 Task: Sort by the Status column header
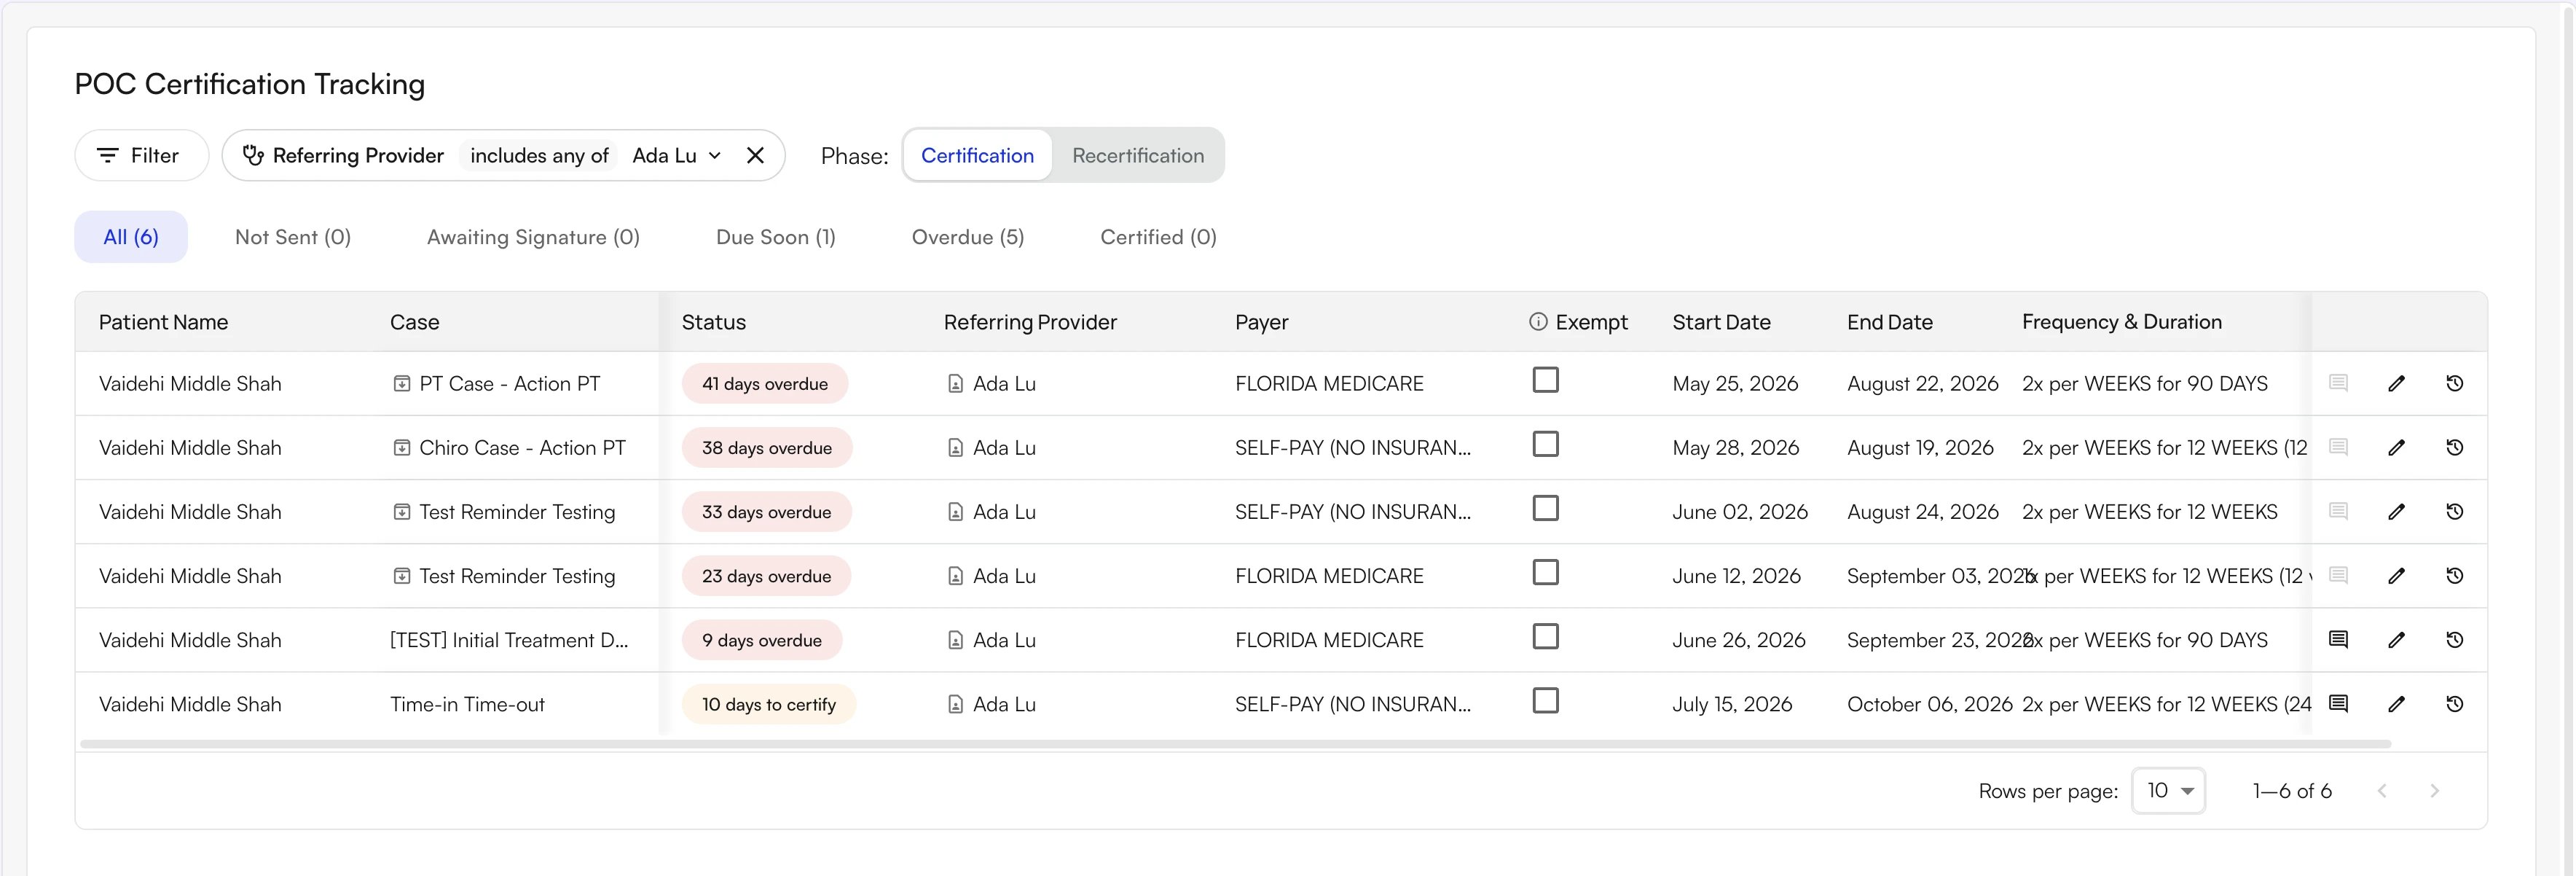tap(714, 322)
